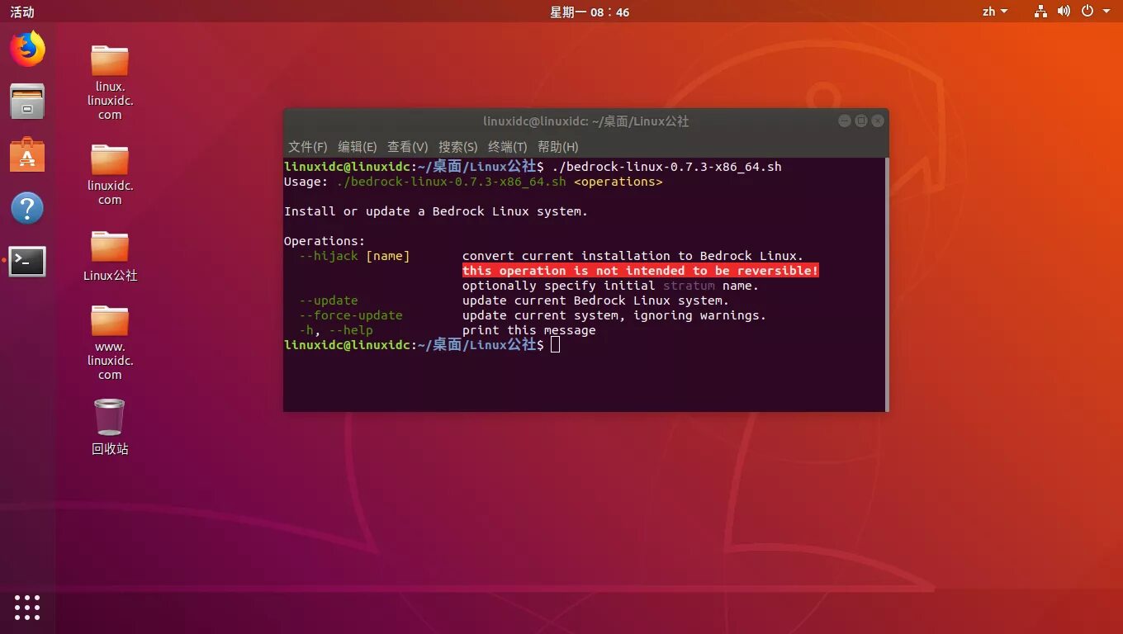Screen dimensions: 1123x634
Task: Click the terminal cursor at the prompt
Action: click(x=556, y=345)
